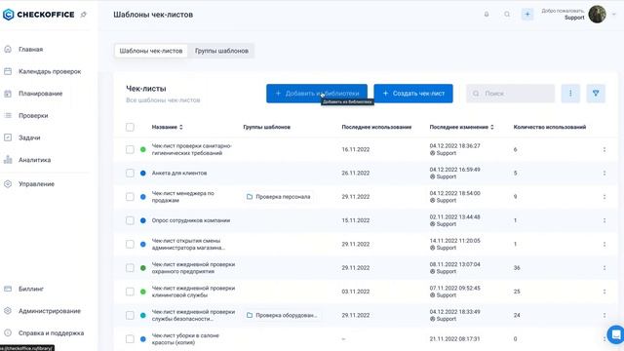Screen dimensions: 624x351
Task: Check the Опрос сотрудников компании checkbox
Action: [130, 220]
